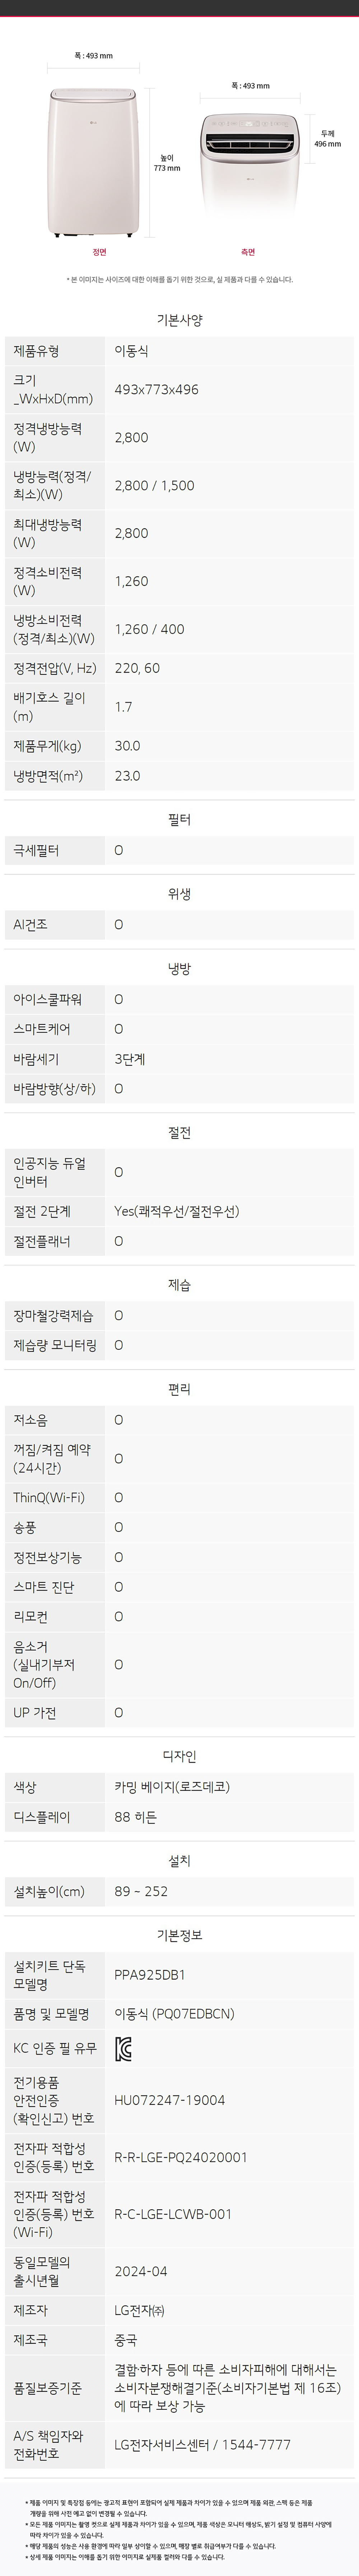Click the 정면 label under the front image
Screen dimensions: 359x2576
point(99,252)
